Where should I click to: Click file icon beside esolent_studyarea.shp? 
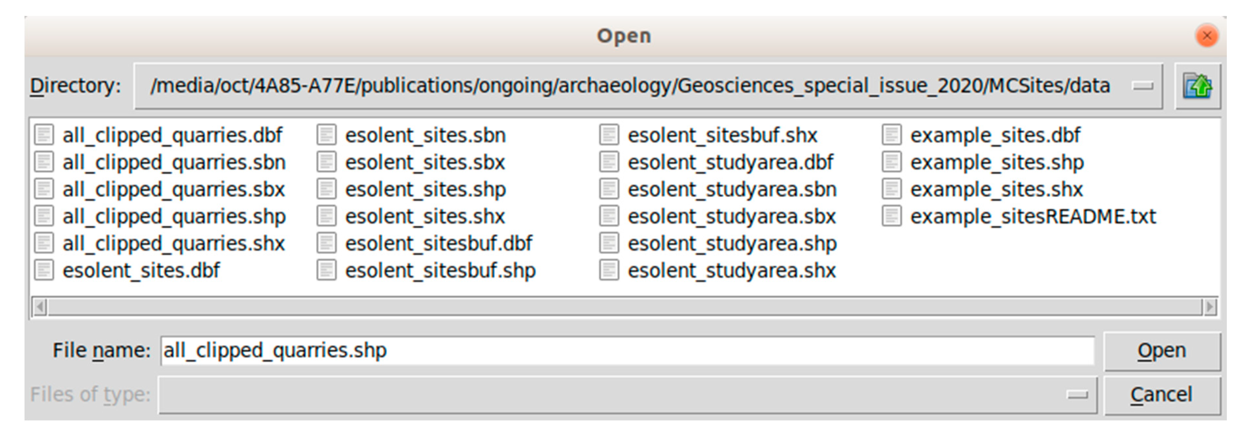click(609, 244)
